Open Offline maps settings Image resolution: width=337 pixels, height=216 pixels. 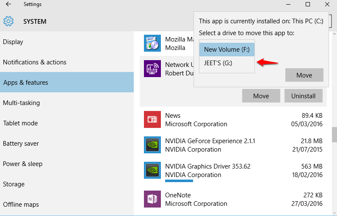(x=67, y=205)
